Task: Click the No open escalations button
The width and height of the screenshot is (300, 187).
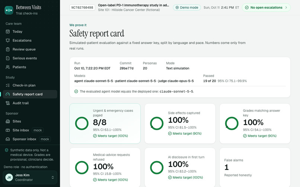Action: point(266,7)
